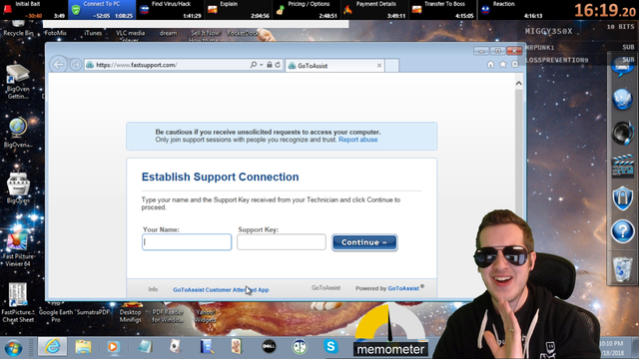Viewport: 639px width, 359px height.
Task: Click the Info link in the page footer
Action: coord(153,289)
